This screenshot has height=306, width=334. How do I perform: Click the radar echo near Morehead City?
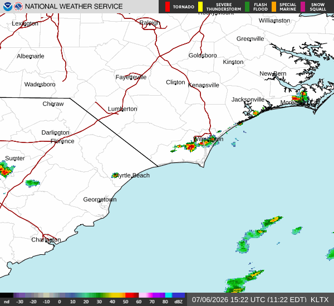pyautogui.click(x=301, y=96)
